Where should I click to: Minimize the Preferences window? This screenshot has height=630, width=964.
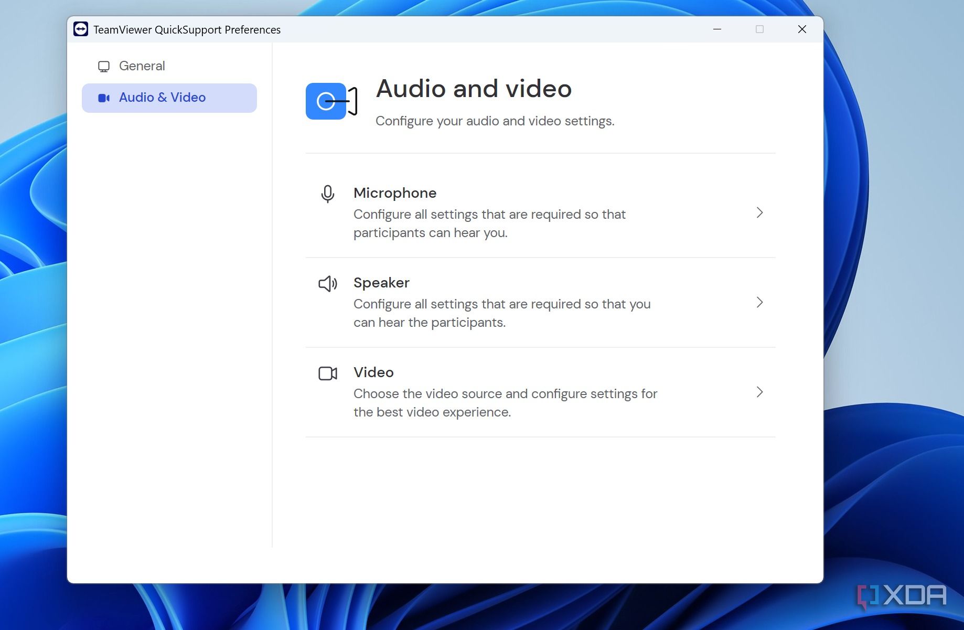click(717, 29)
